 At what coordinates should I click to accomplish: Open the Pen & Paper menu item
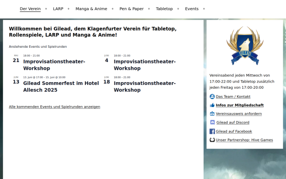(x=132, y=9)
